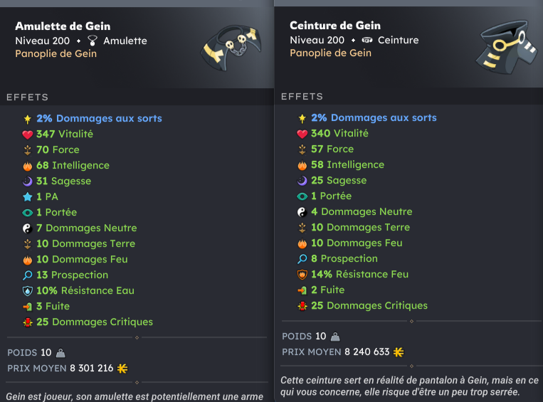Click the Sagesse moon icon on belt card
Viewport: 543px width, 402px height.
click(302, 180)
